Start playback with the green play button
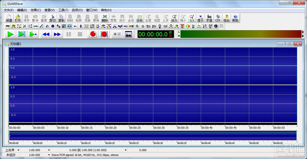The height and width of the screenshot is (159, 307). click(10, 34)
